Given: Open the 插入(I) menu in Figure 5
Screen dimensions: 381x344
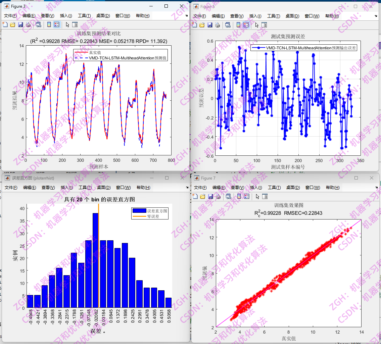Looking at the screenshot, I should pyautogui.click(x=255, y=16).
